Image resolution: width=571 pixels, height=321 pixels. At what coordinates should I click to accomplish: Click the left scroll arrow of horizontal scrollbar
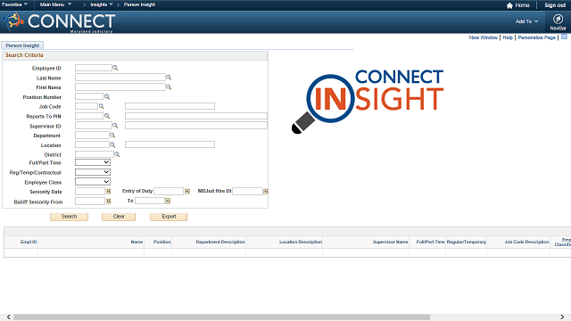coord(9,317)
